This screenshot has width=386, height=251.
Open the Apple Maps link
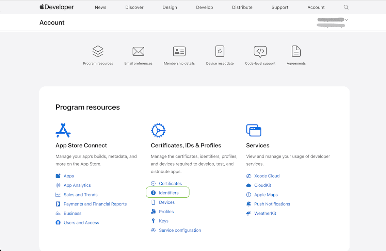point(266,195)
